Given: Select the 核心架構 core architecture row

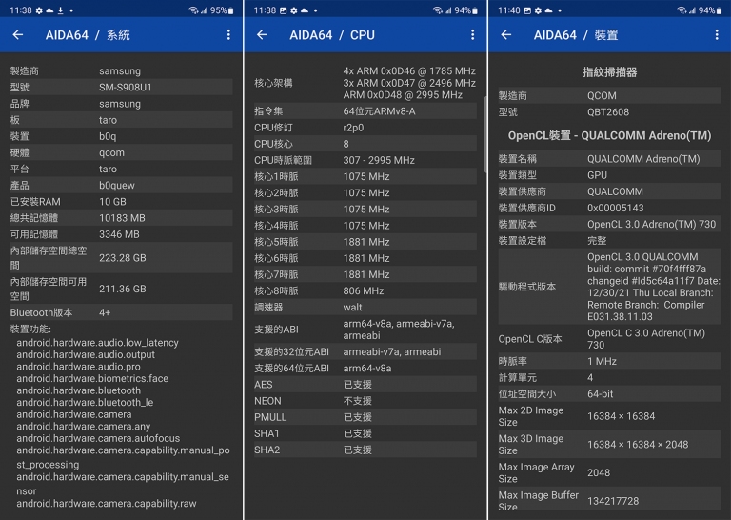Looking at the screenshot, I should (x=365, y=83).
